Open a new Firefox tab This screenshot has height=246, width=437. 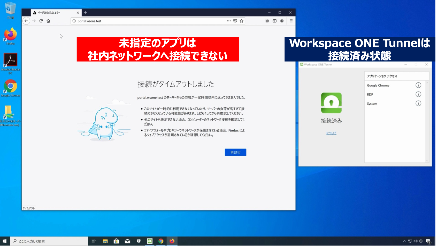(x=86, y=12)
